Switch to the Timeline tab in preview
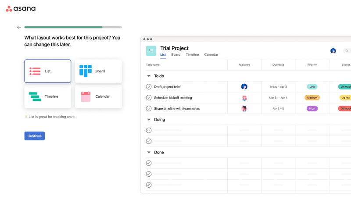The height and width of the screenshot is (200, 351). [192, 55]
